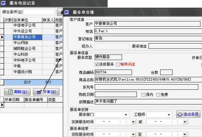Click the 类型 column header in lower grid
202x137 pixels.
point(55,100)
